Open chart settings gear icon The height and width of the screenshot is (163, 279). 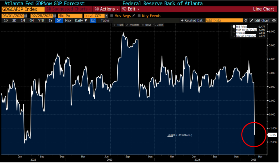pyautogui.click(x=274, y=20)
